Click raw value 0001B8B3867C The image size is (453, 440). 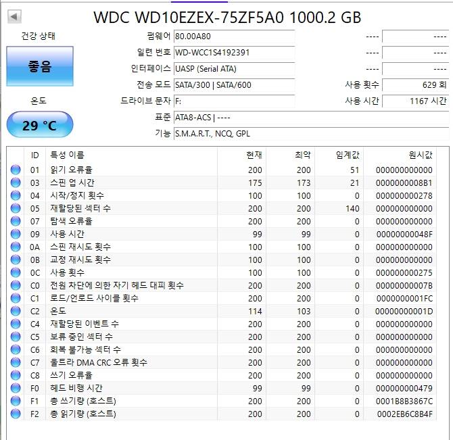coord(404,401)
